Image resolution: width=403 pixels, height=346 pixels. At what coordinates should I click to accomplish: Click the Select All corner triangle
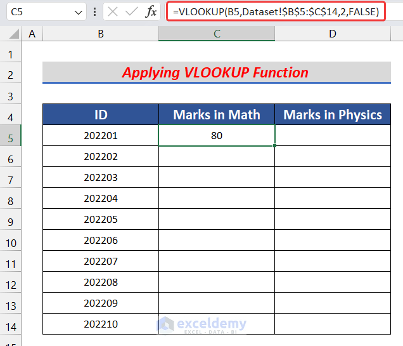(14, 34)
